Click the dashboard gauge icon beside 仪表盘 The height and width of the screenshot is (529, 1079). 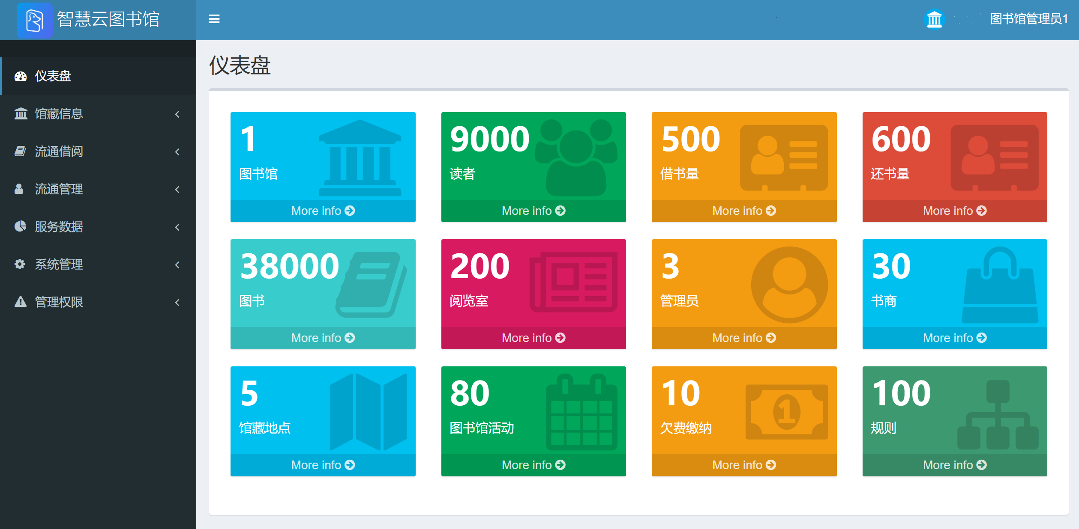tap(20, 76)
